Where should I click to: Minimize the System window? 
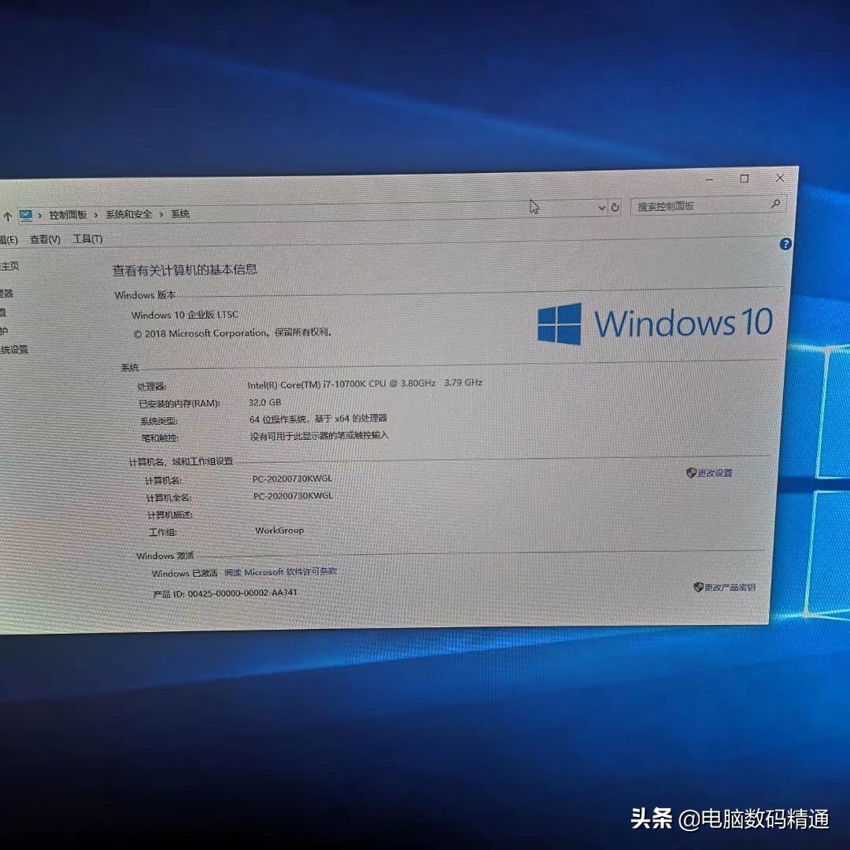[x=709, y=179]
